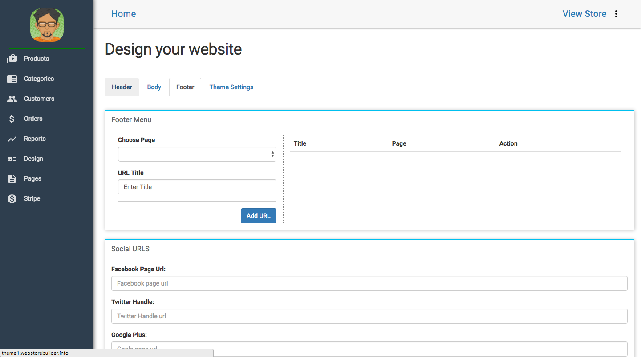Click the Categories icon in sidebar

(x=12, y=79)
